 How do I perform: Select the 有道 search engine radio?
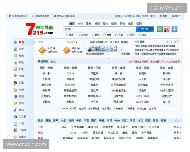[x=116, y=35]
